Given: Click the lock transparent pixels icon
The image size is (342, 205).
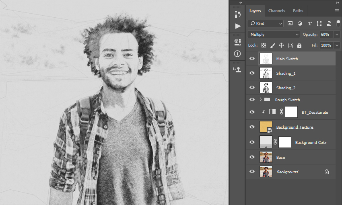Looking at the screenshot, I should 264,45.
